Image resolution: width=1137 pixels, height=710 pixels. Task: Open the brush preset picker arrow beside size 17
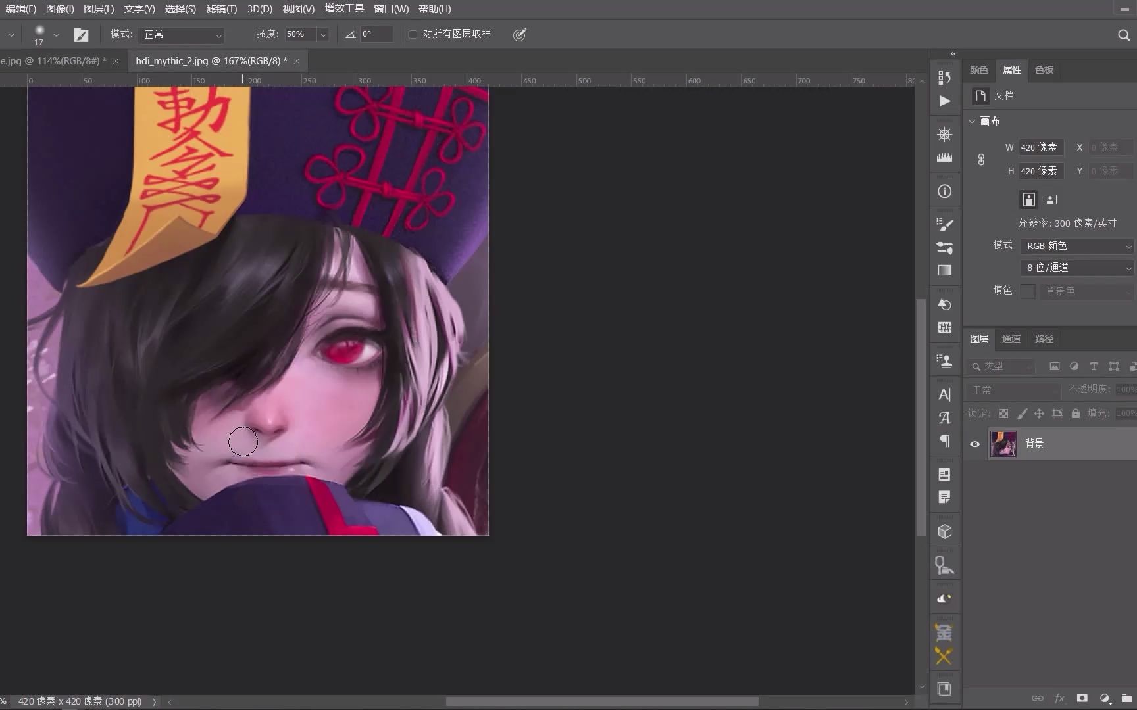tap(56, 35)
